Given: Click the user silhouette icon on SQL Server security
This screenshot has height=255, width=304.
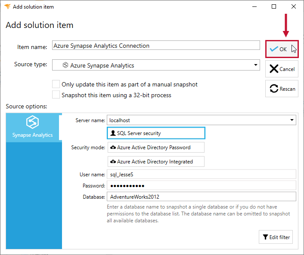Looking at the screenshot, I should 113,133.
